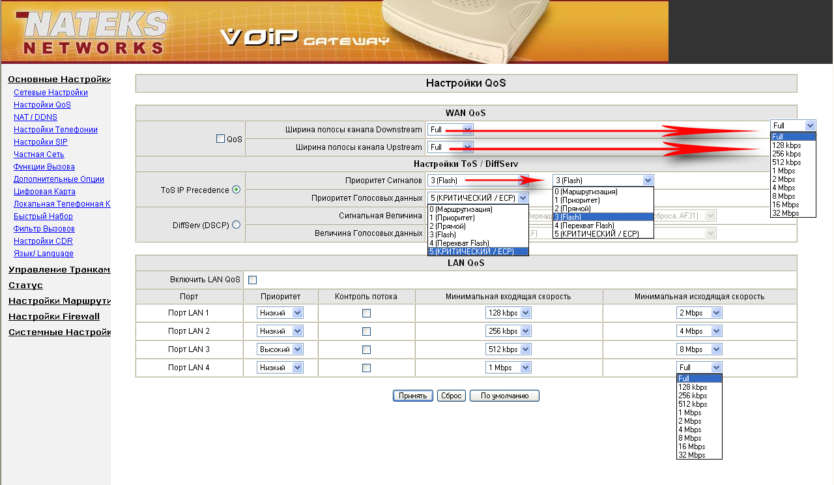The height and width of the screenshot is (485, 834).
Task: Expand the Управление Транками section
Action: [59, 270]
